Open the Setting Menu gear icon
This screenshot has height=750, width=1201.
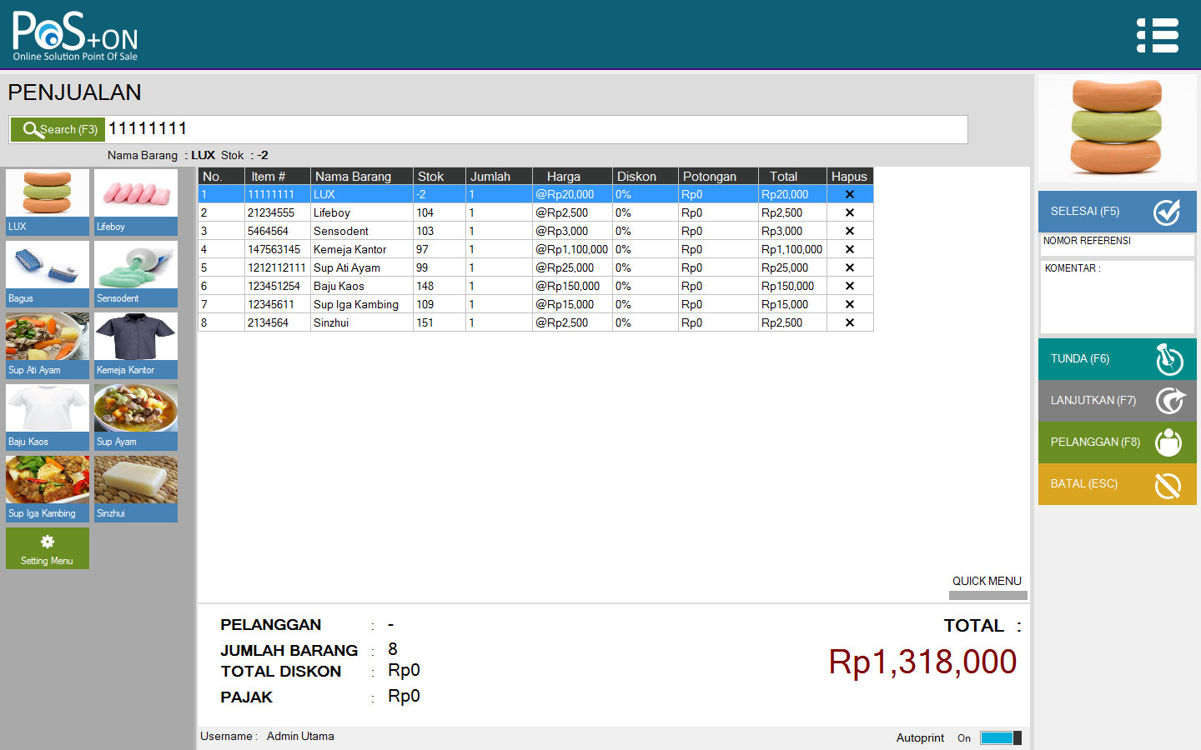click(47, 542)
